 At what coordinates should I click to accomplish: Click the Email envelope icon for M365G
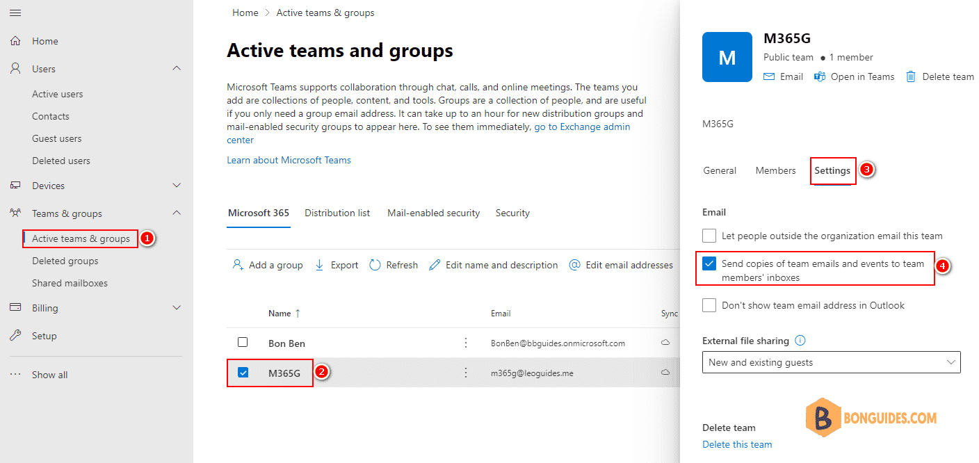tap(768, 76)
